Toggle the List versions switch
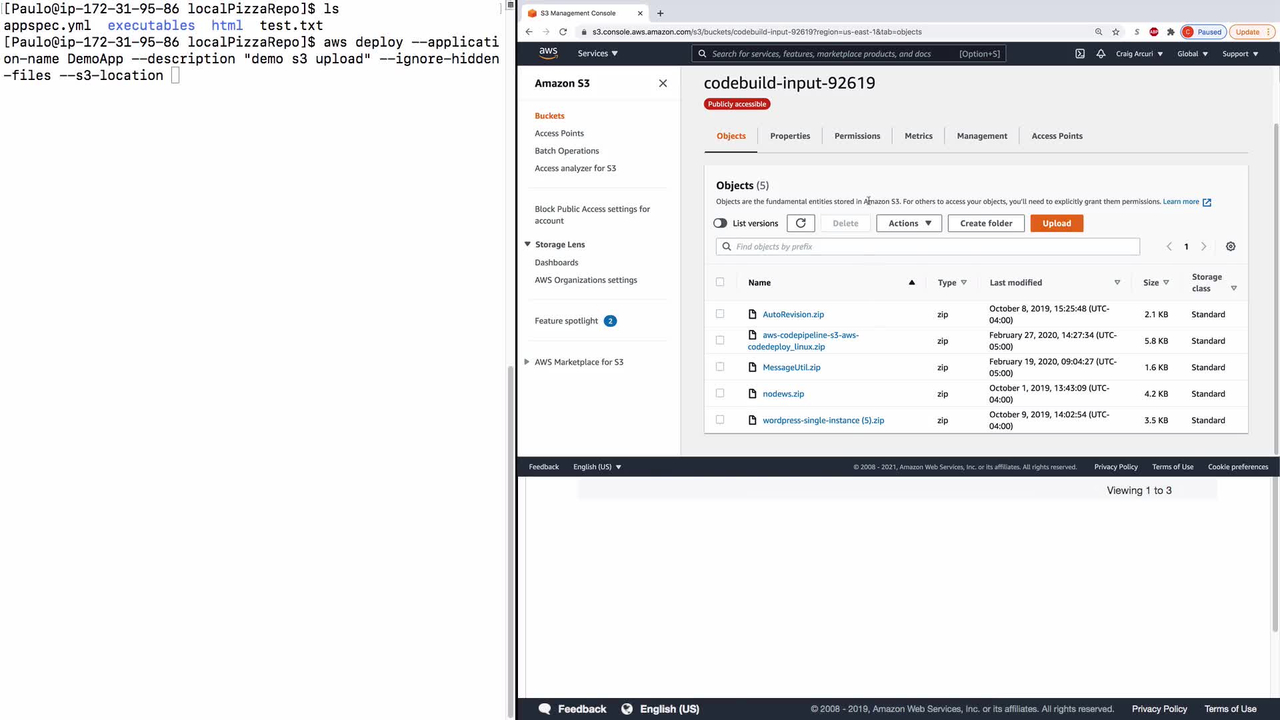Screen dimensions: 1280x720 click(x=720, y=223)
